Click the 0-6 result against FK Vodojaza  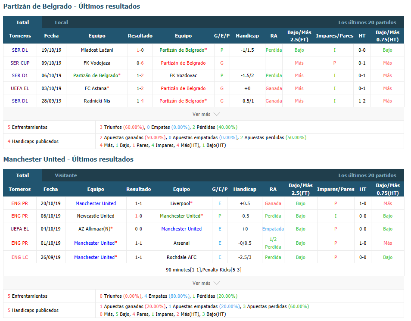pos(140,63)
